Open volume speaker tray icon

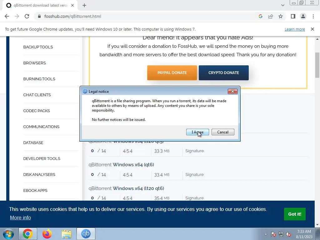click(x=288, y=234)
